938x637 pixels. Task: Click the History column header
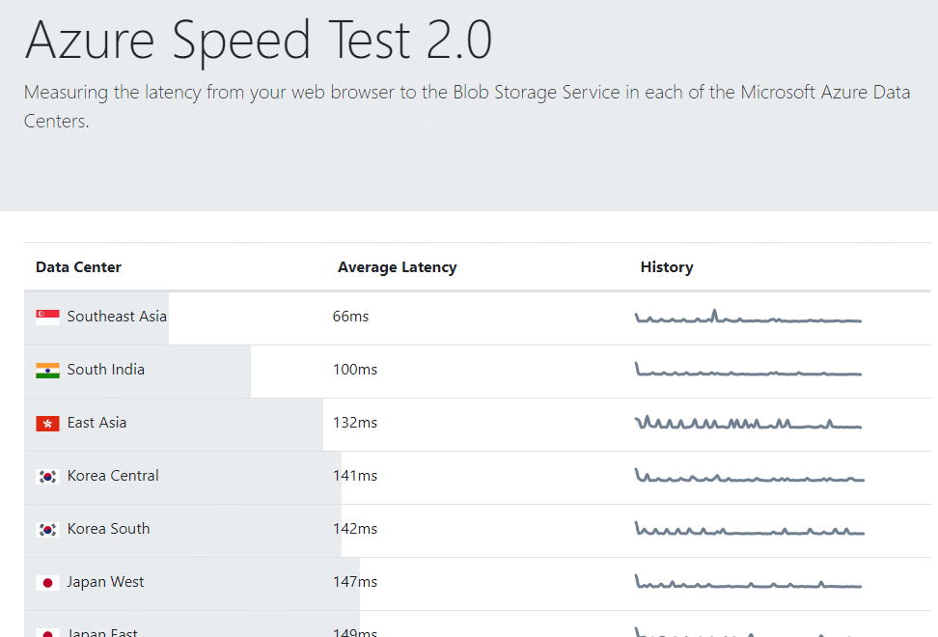[667, 266]
